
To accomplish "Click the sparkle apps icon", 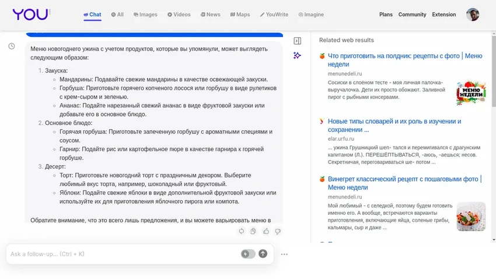I will (x=297, y=55).
